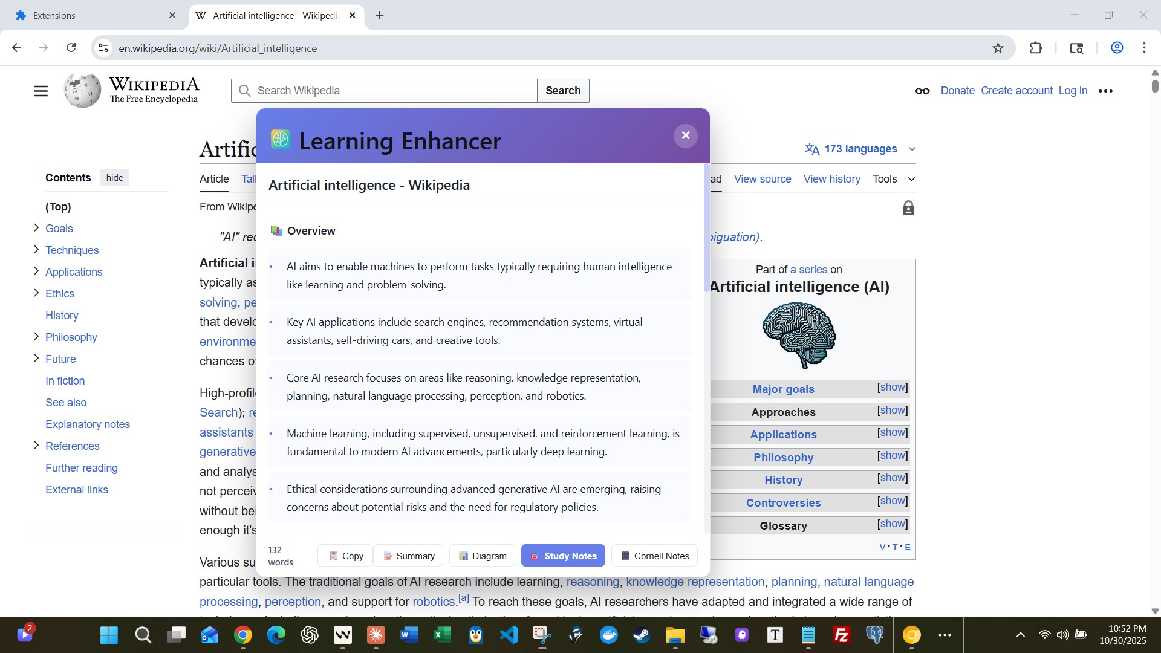The width and height of the screenshot is (1161, 653).
Task: Expand the Techniques section in Contents
Action: point(36,250)
